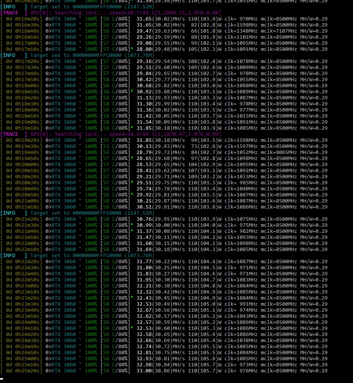Click RTX 3060 label on the 0h18m00s row
The image size is (353, 383).
pos(63,86)
